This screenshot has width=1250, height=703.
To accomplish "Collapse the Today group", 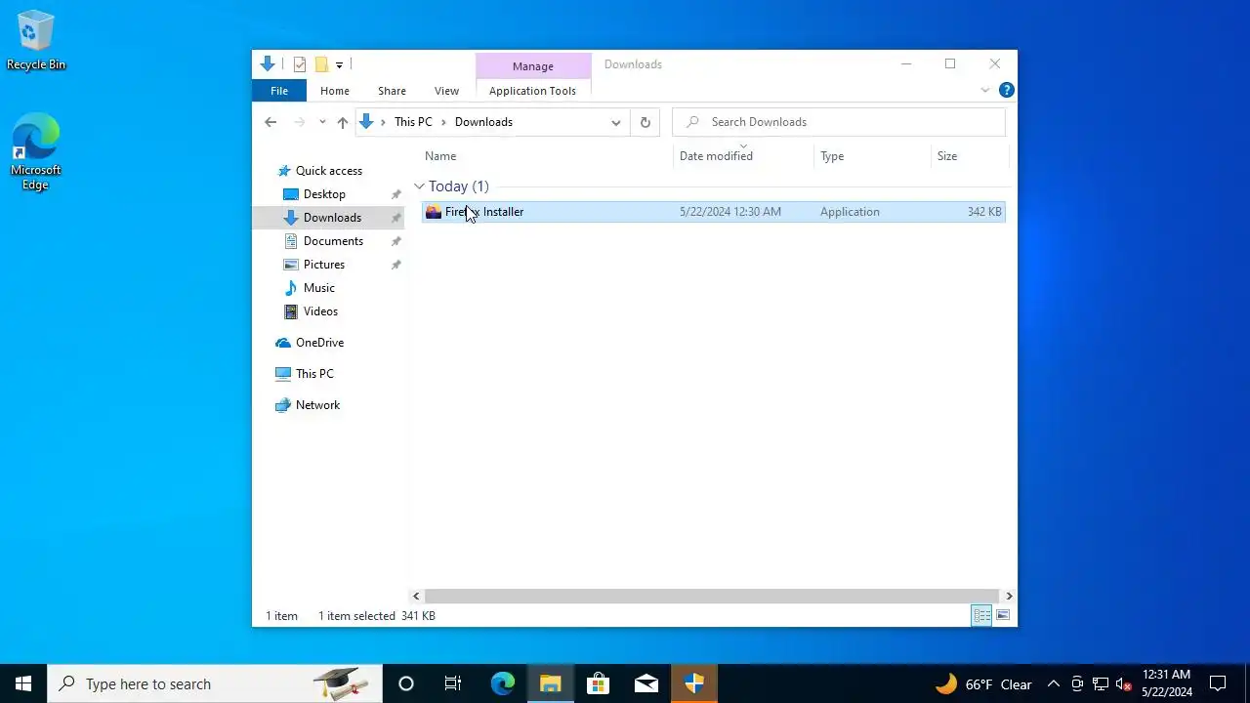I will [419, 186].
